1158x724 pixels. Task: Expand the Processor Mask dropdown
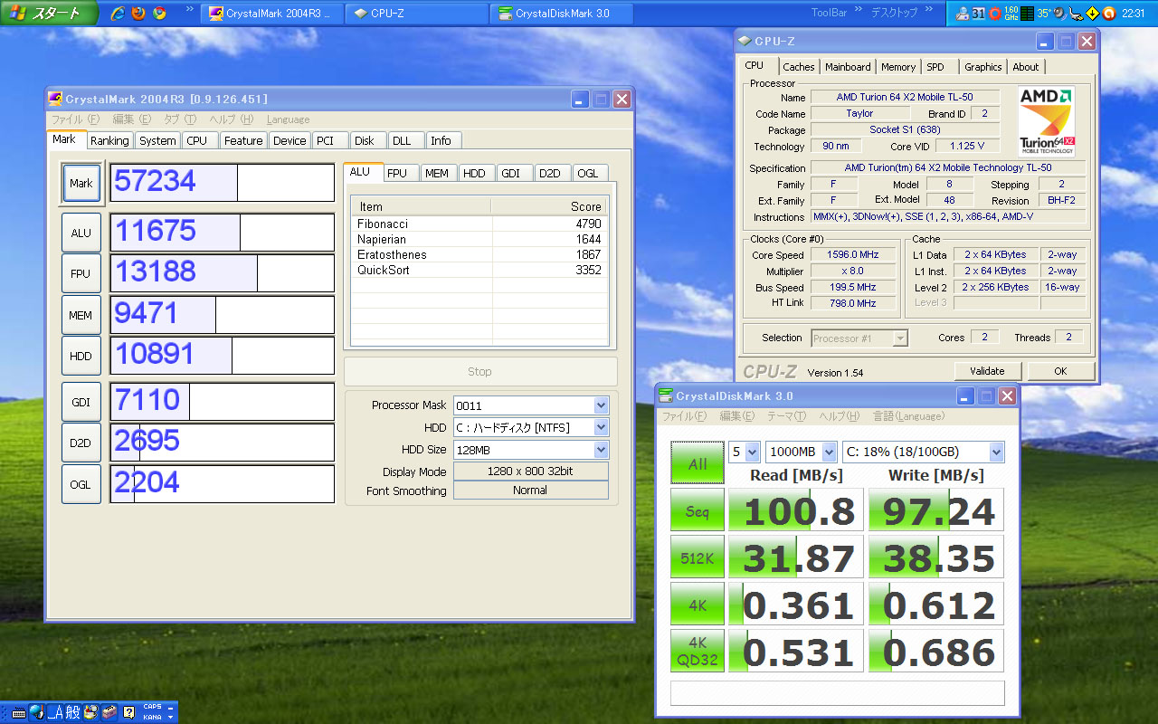601,405
